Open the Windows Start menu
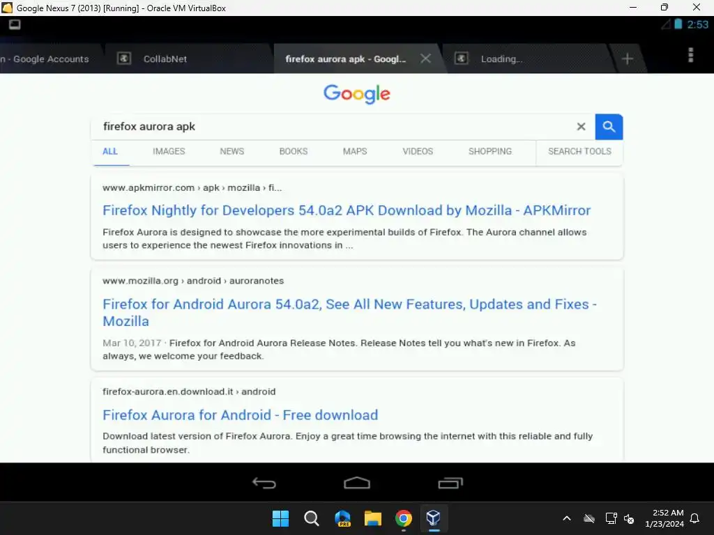 (x=280, y=518)
